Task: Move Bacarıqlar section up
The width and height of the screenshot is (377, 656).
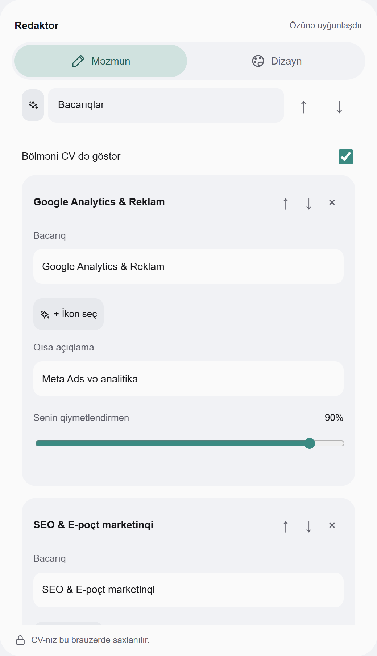Action: pos(304,107)
